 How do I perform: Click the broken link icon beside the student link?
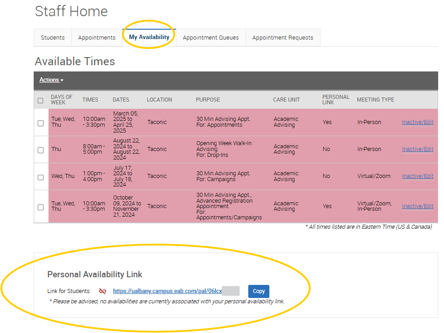point(102,291)
